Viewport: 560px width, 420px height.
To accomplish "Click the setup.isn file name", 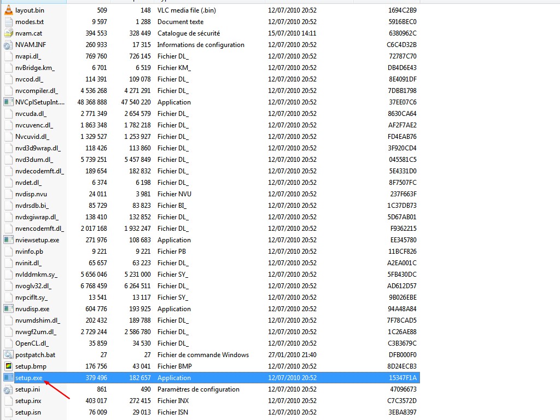I will click(28, 412).
